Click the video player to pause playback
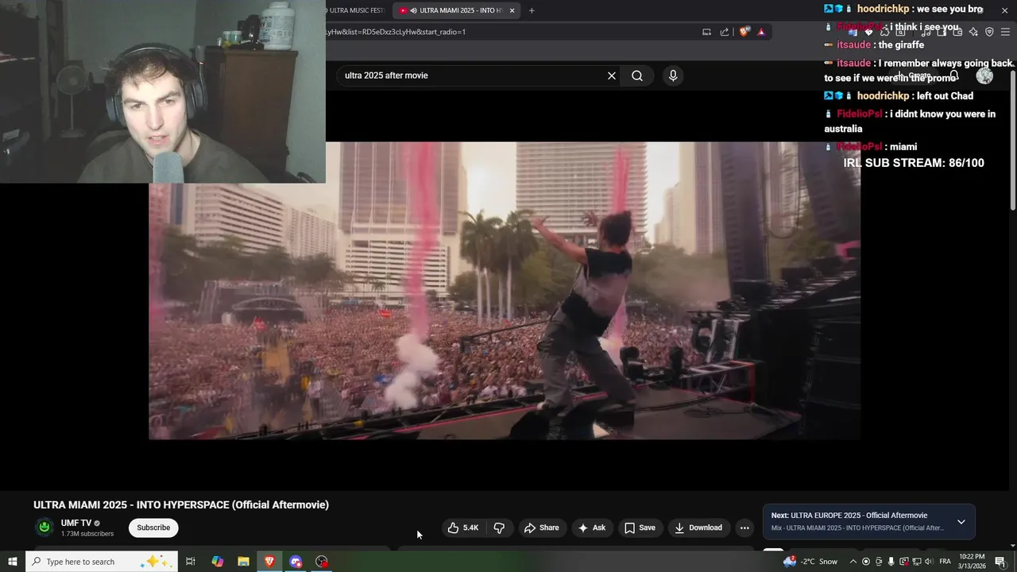 point(505,291)
